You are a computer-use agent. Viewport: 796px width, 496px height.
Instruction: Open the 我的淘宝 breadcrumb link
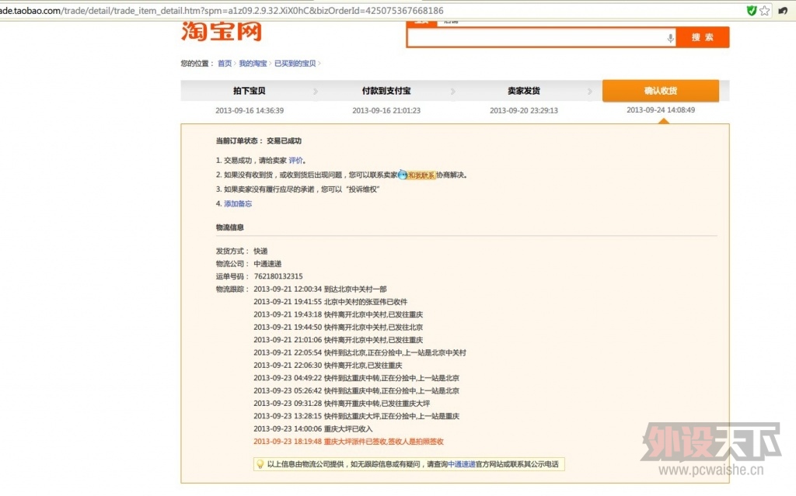point(253,64)
